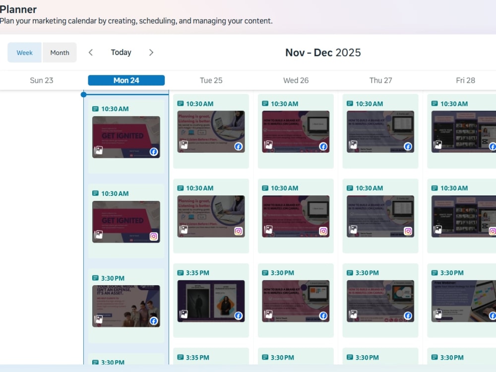Click '3:30 PM' above Thursday's Facebook thumbnail
This screenshot has height=372, width=496.
coord(367,273)
